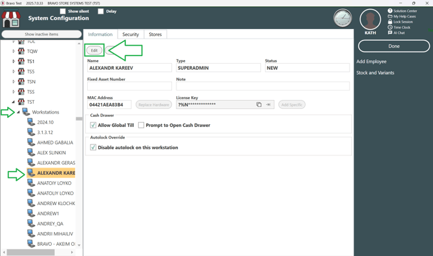This screenshot has width=433, height=256.
Task: Switch to the Information tab
Action: pos(100,34)
